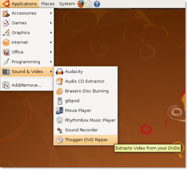
Task: Launch Firefox from the top panel icon
Action: click(81, 4)
